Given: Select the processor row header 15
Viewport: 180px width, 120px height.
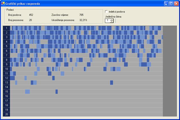Looking at the screenshot, I should [x=6, y=92].
